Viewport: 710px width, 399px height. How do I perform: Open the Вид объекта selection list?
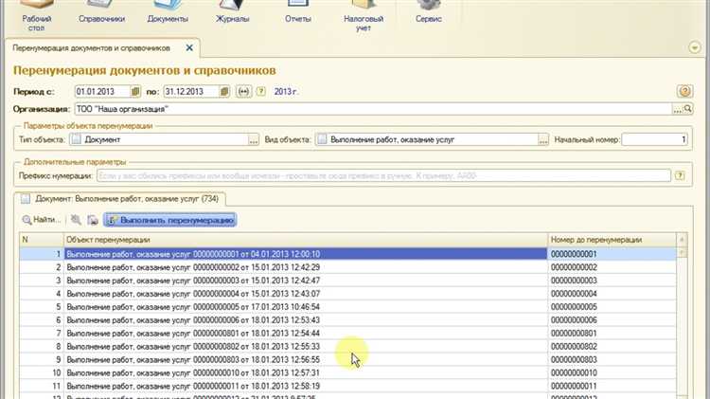coord(542,140)
